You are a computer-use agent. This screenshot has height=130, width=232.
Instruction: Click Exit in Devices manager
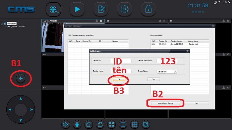tap(196, 103)
